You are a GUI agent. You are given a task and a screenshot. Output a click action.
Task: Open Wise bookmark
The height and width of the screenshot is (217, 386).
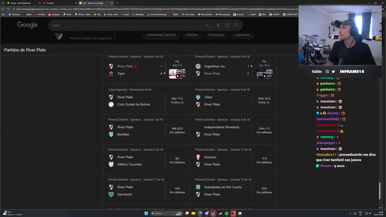263,14
